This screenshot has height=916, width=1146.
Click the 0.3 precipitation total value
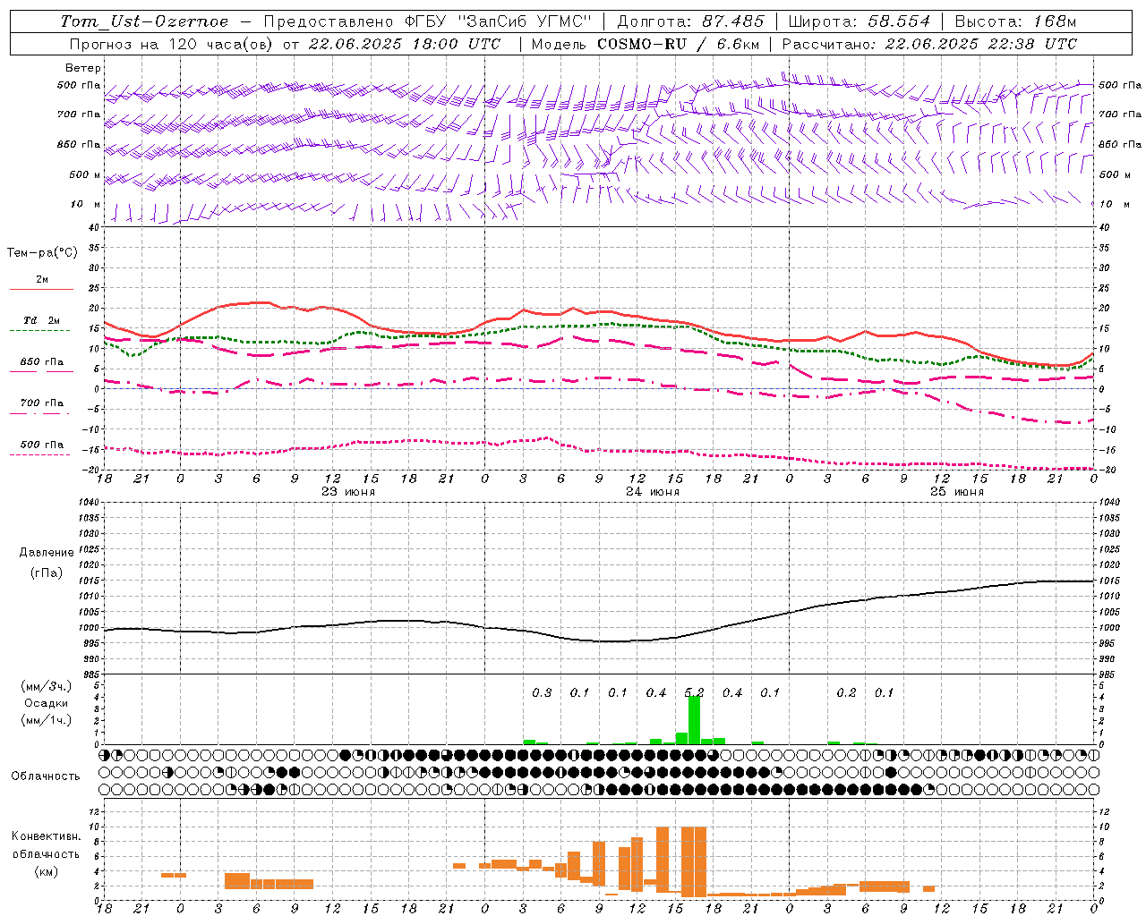tap(542, 692)
